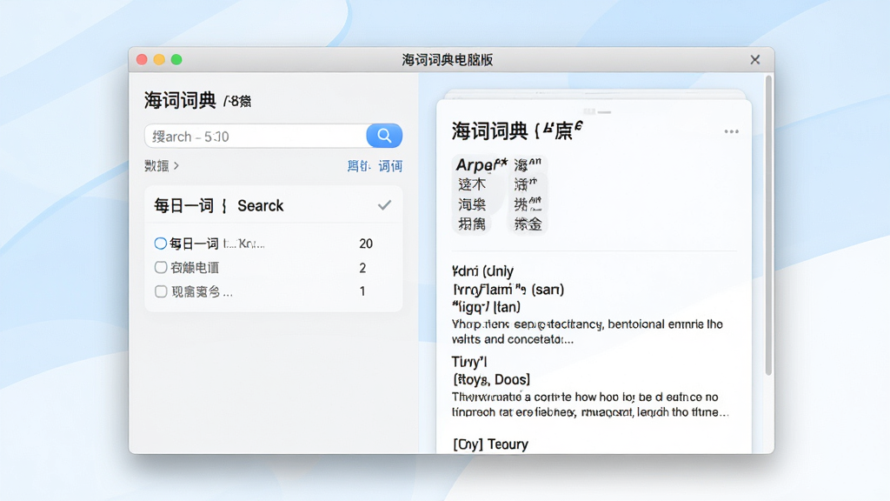Click the window title 海词词典电脑版
The width and height of the screenshot is (890, 501).
click(448, 60)
